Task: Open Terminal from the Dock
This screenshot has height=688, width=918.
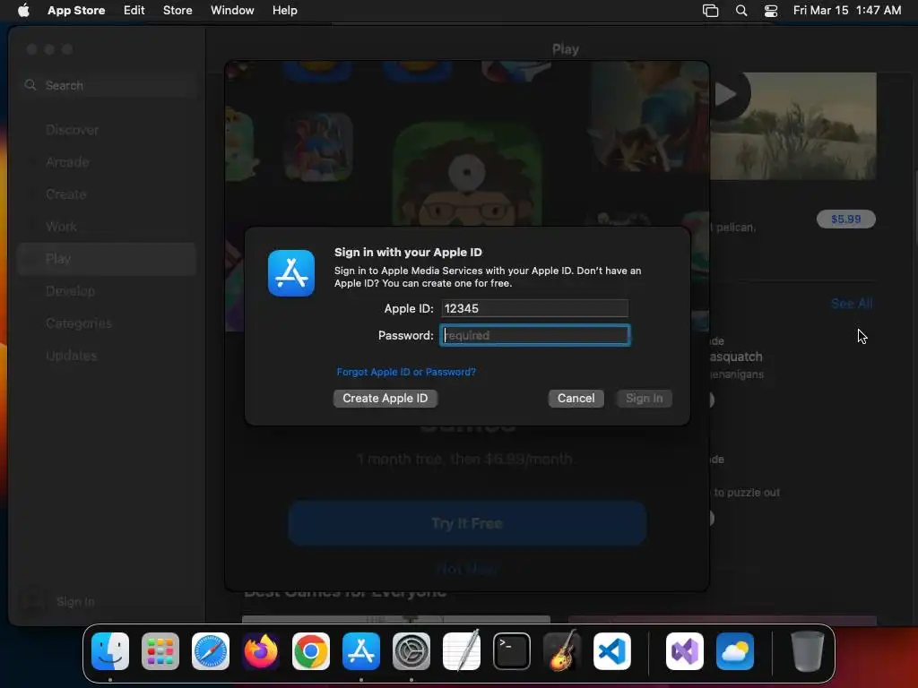Action: coord(512,651)
